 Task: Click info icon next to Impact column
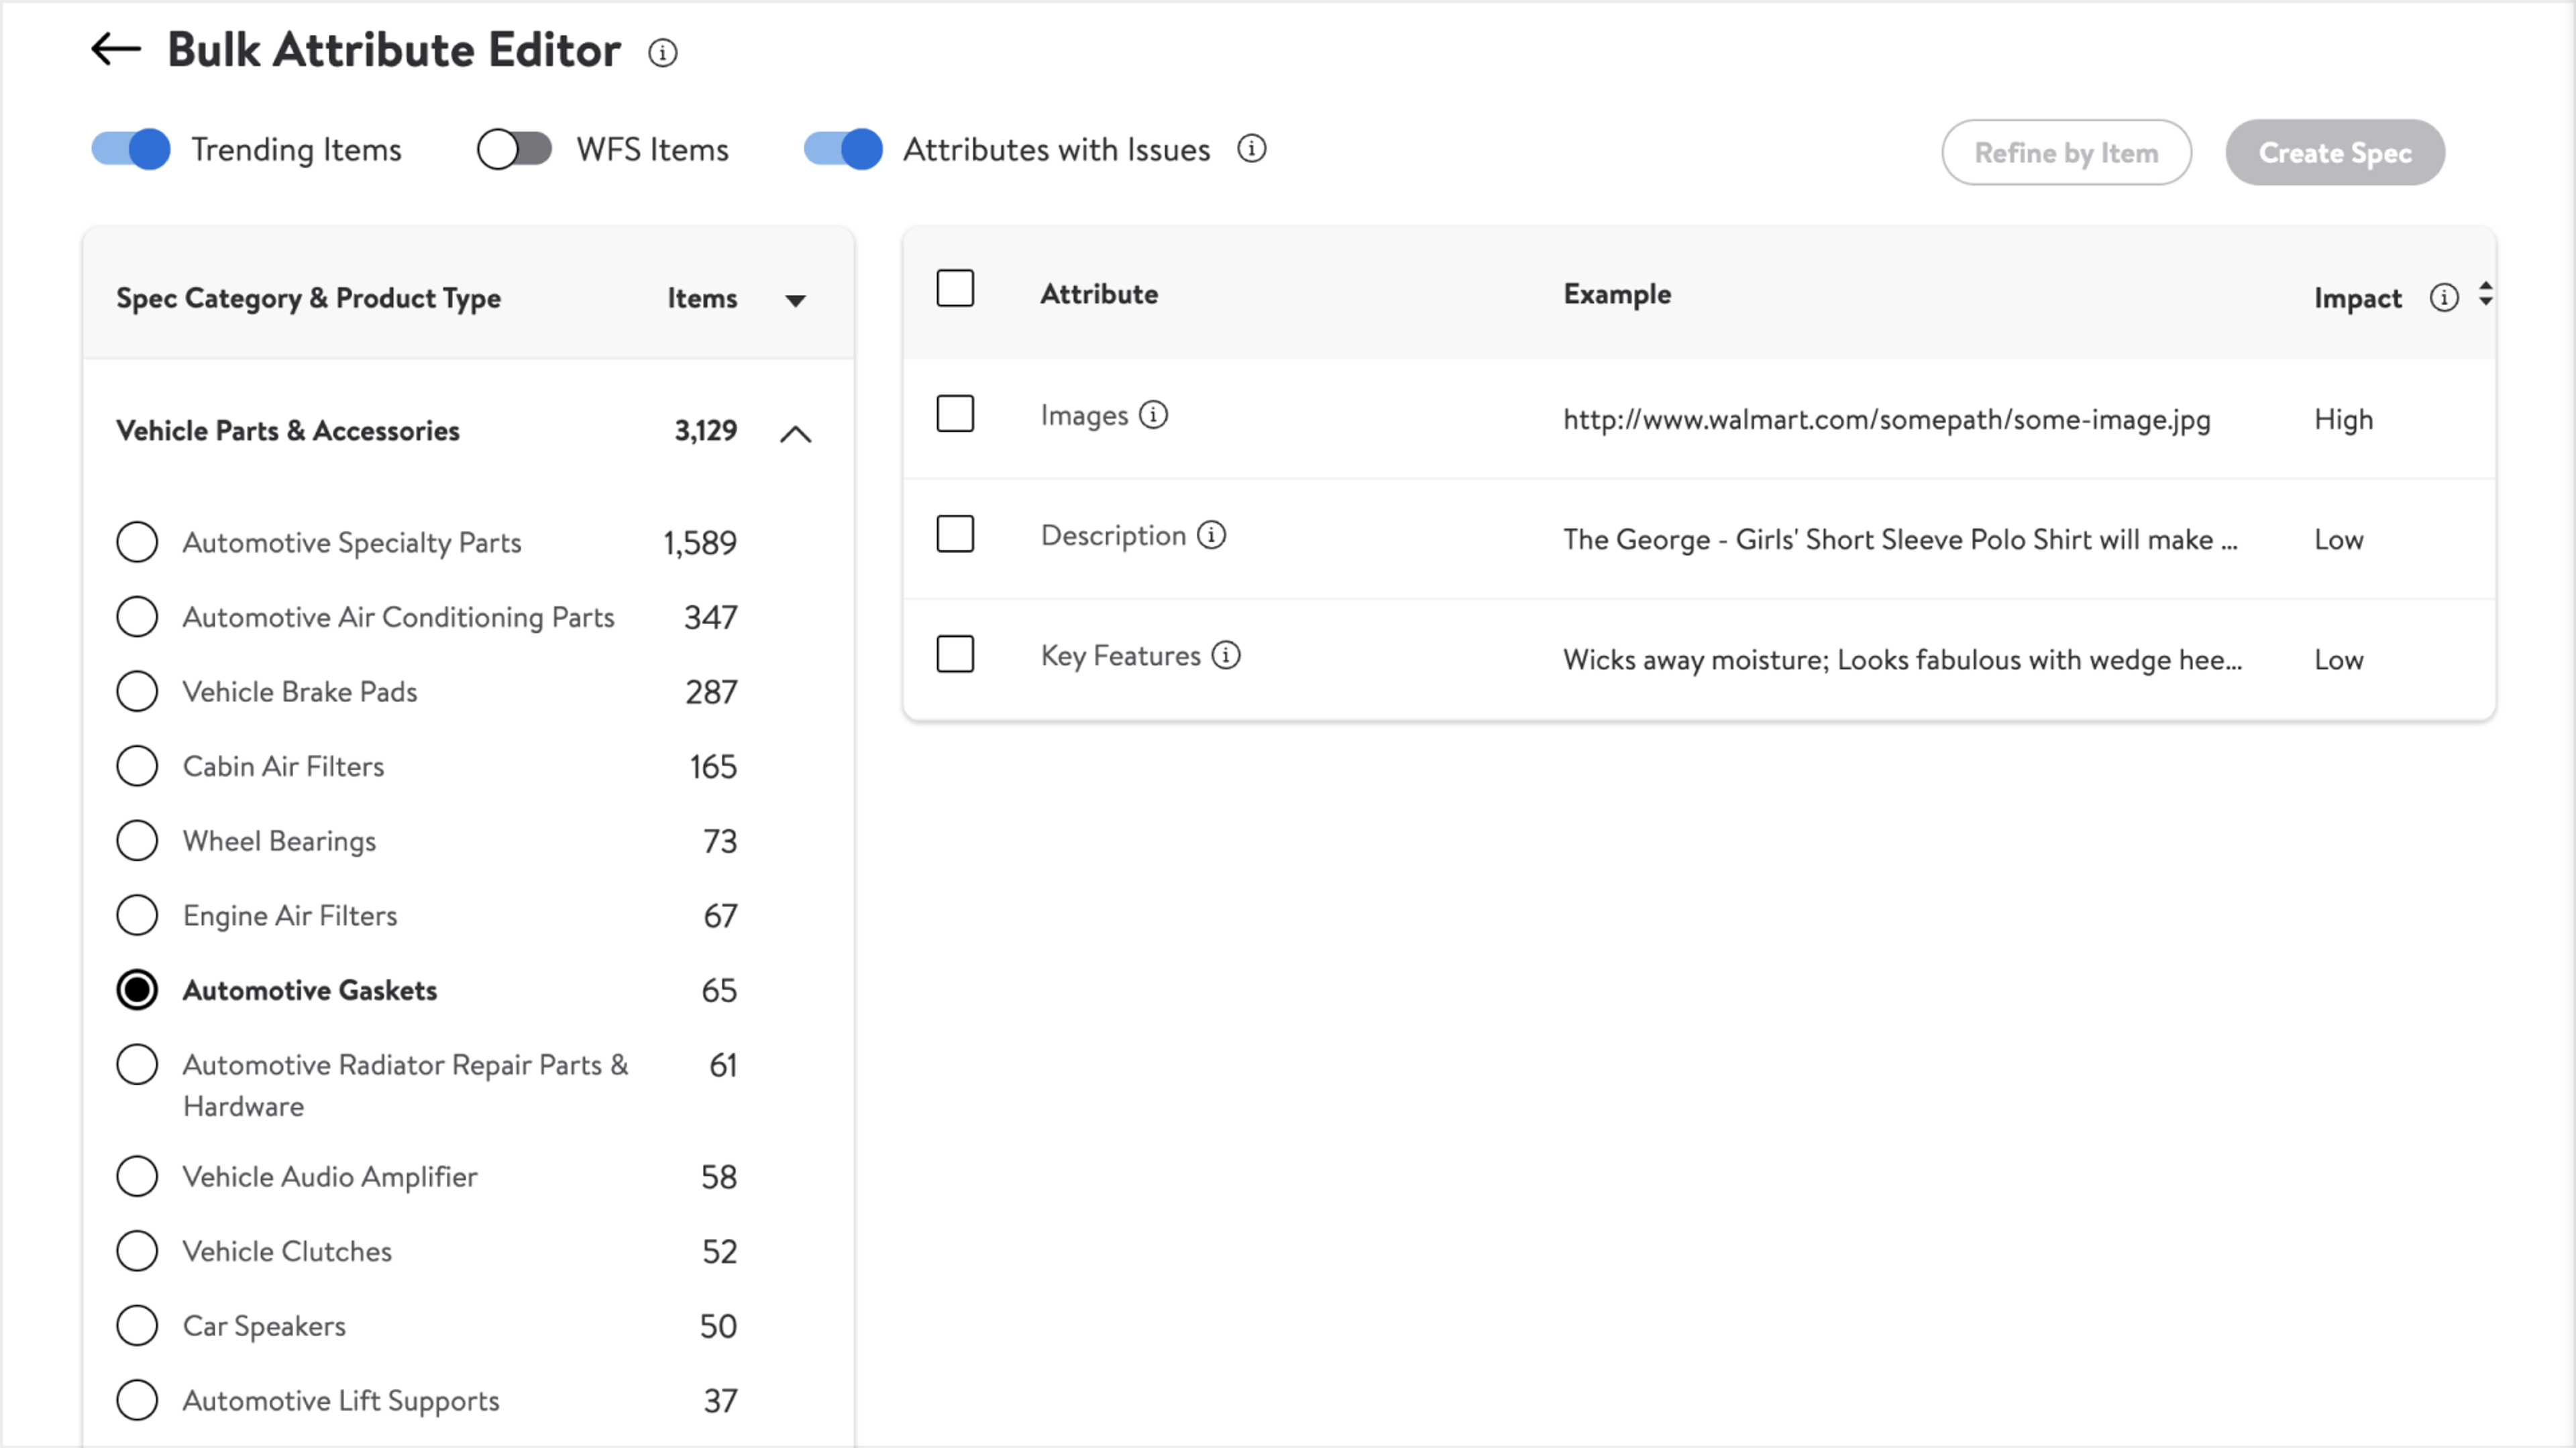tap(2443, 298)
